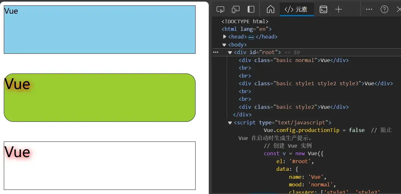
Task: Click the green rounded Vue box
Action: click(100, 98)
